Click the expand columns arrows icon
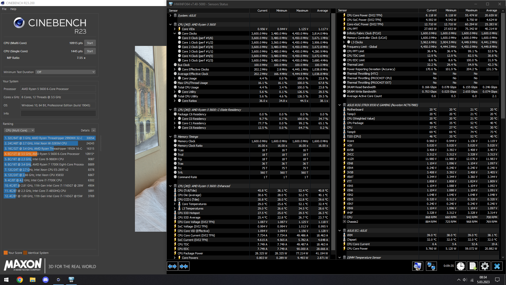506x285 pixels. (x=172, y=266)
